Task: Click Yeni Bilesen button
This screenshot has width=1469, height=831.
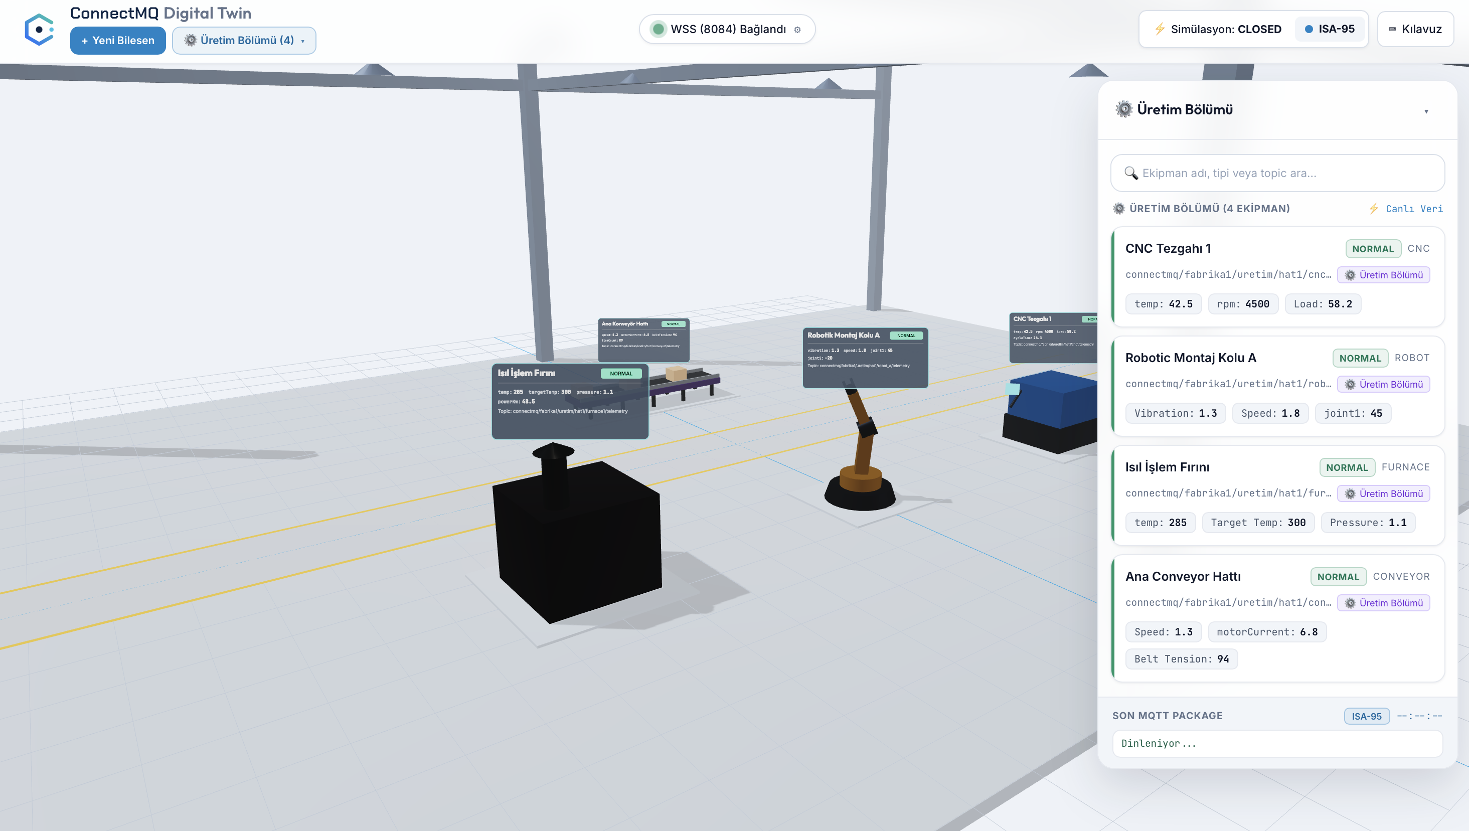Action: click(x=117, y=41)
